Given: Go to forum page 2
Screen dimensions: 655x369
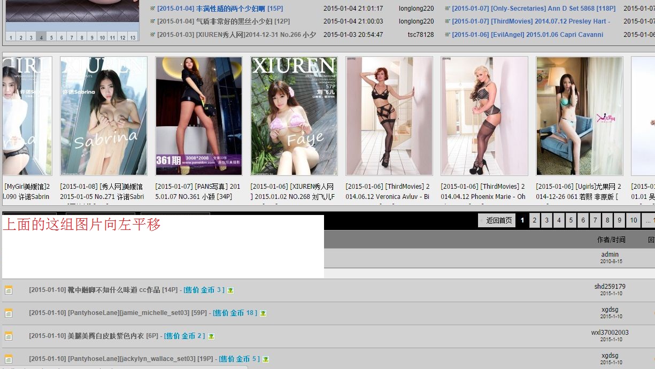Looking at the screenshot, I should [x=534, y=220].
